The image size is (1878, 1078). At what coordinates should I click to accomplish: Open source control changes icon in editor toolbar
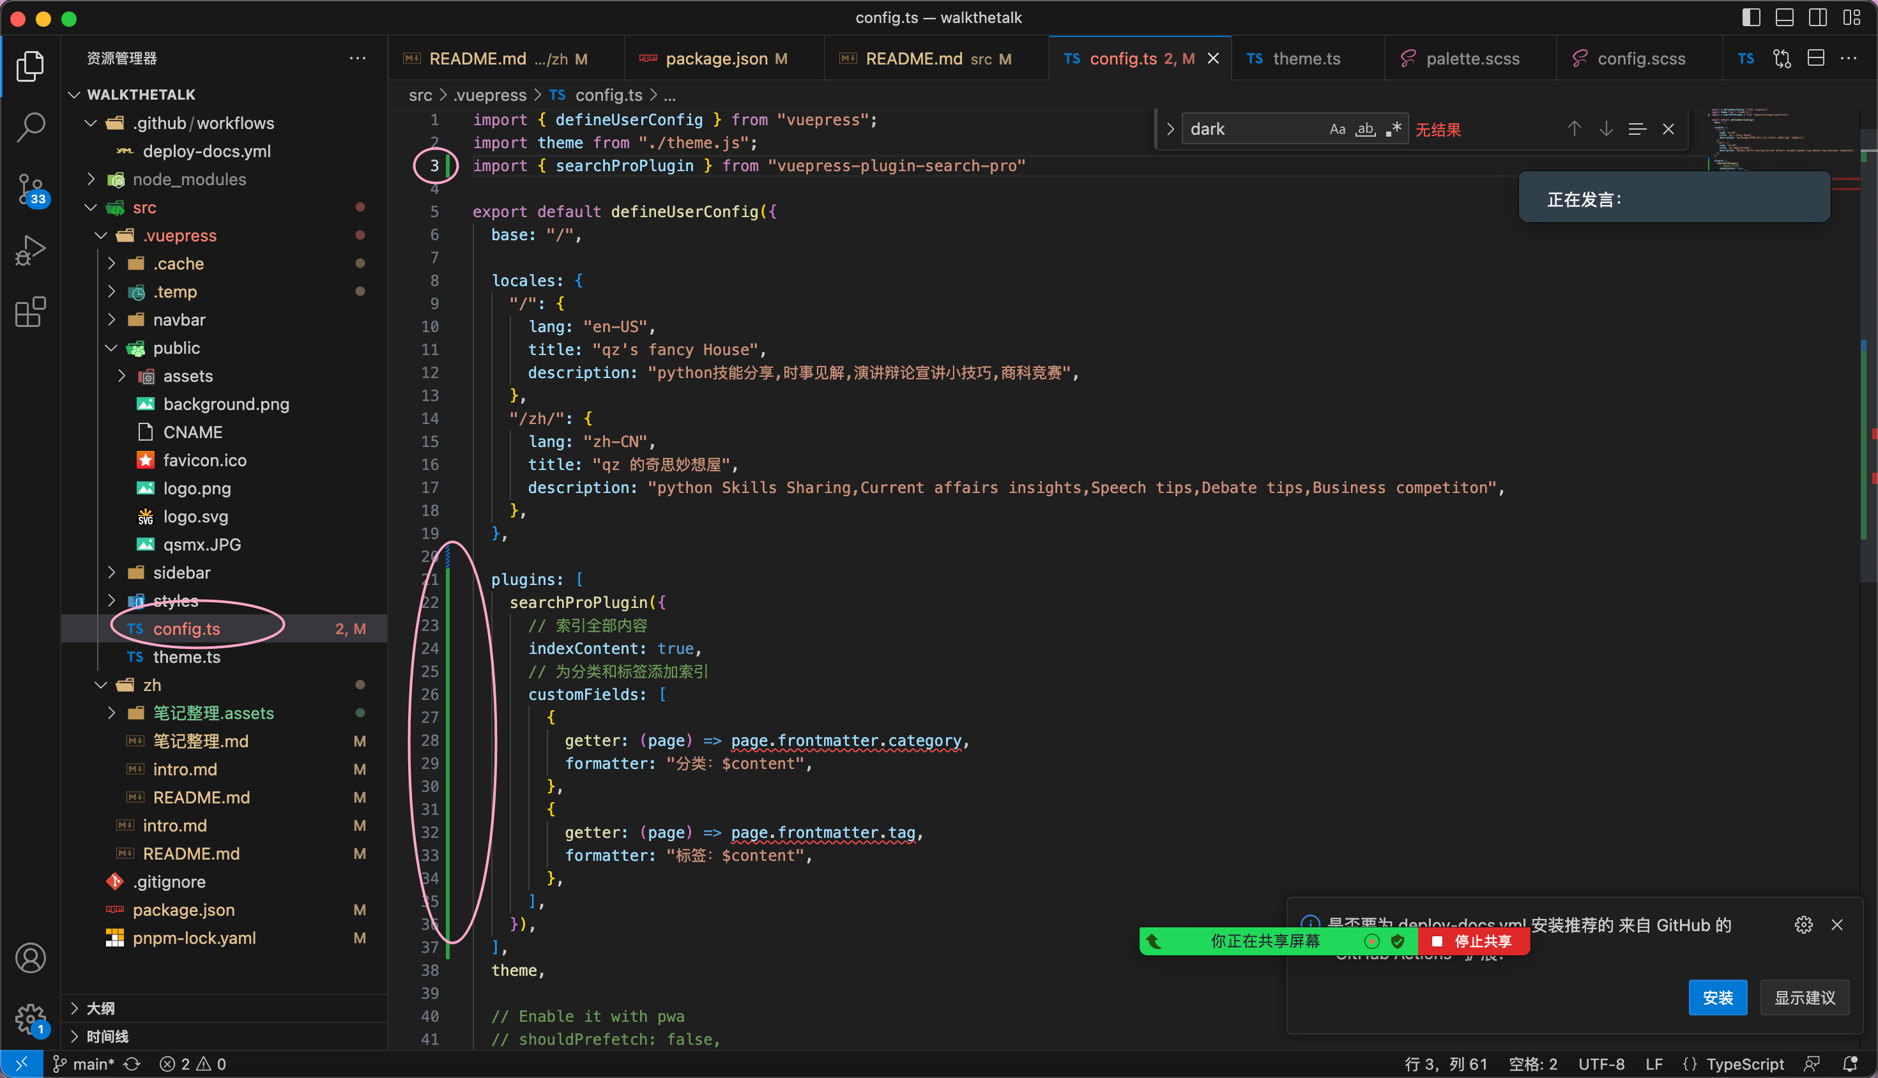click(1782, 59)
